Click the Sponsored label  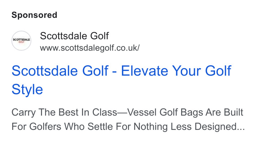click(34, 15)
